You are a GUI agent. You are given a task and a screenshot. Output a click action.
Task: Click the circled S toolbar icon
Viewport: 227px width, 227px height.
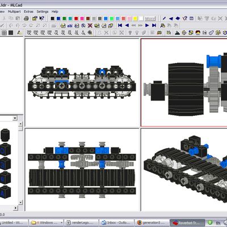pos(83,26)
